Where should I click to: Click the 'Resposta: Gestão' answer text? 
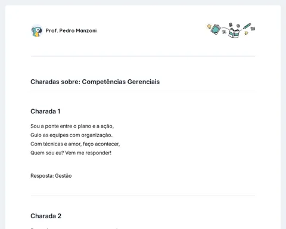[51, 176]
